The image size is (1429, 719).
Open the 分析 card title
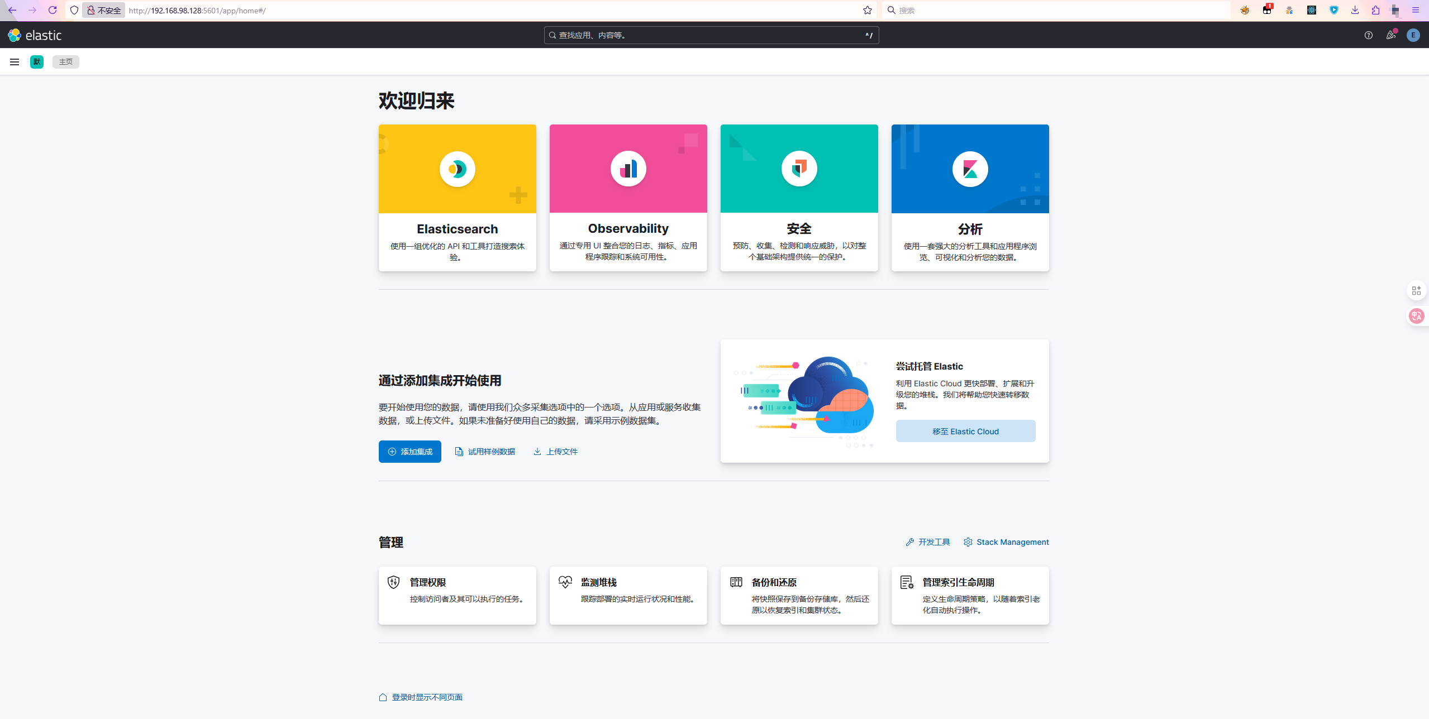click(970, 229)
